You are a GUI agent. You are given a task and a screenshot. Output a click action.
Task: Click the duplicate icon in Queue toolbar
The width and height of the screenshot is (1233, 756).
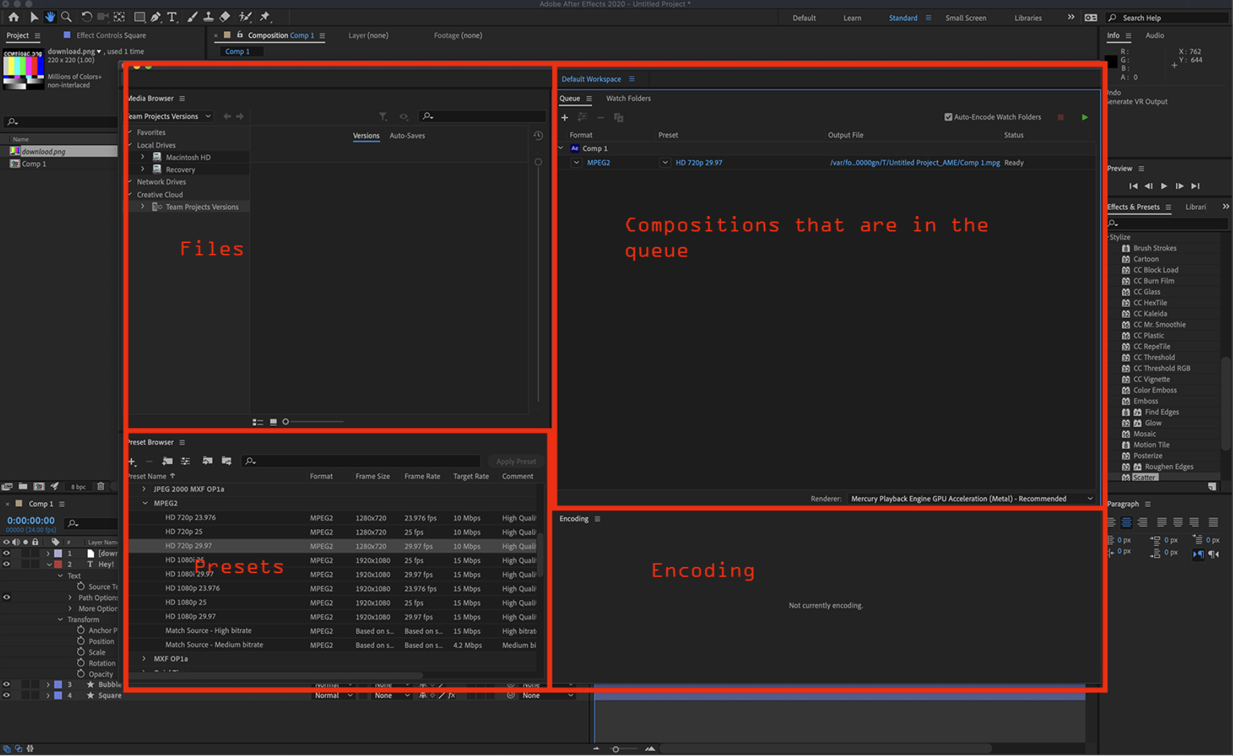point(619,117)
